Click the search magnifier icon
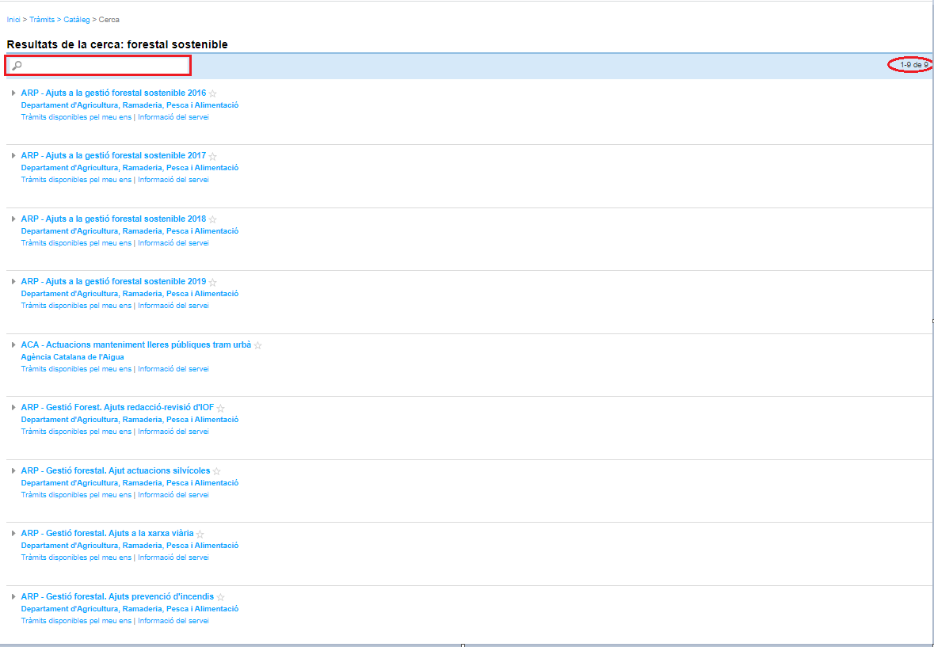The width and height of the screenshot is (934, 647). [17, 66]
